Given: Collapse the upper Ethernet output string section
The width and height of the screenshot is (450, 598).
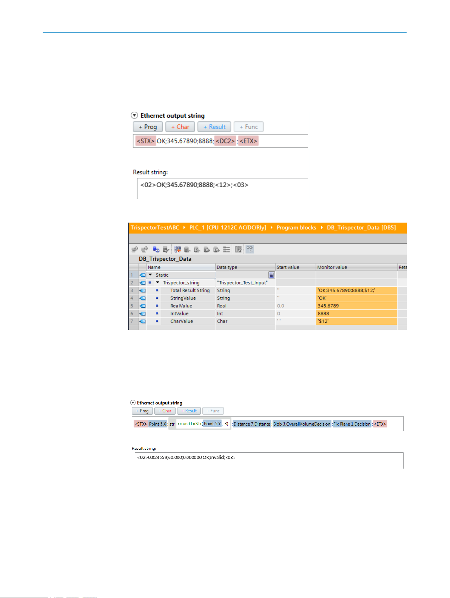Looking at the screenshot, I should pyautogui.click(x=134, y=115).
